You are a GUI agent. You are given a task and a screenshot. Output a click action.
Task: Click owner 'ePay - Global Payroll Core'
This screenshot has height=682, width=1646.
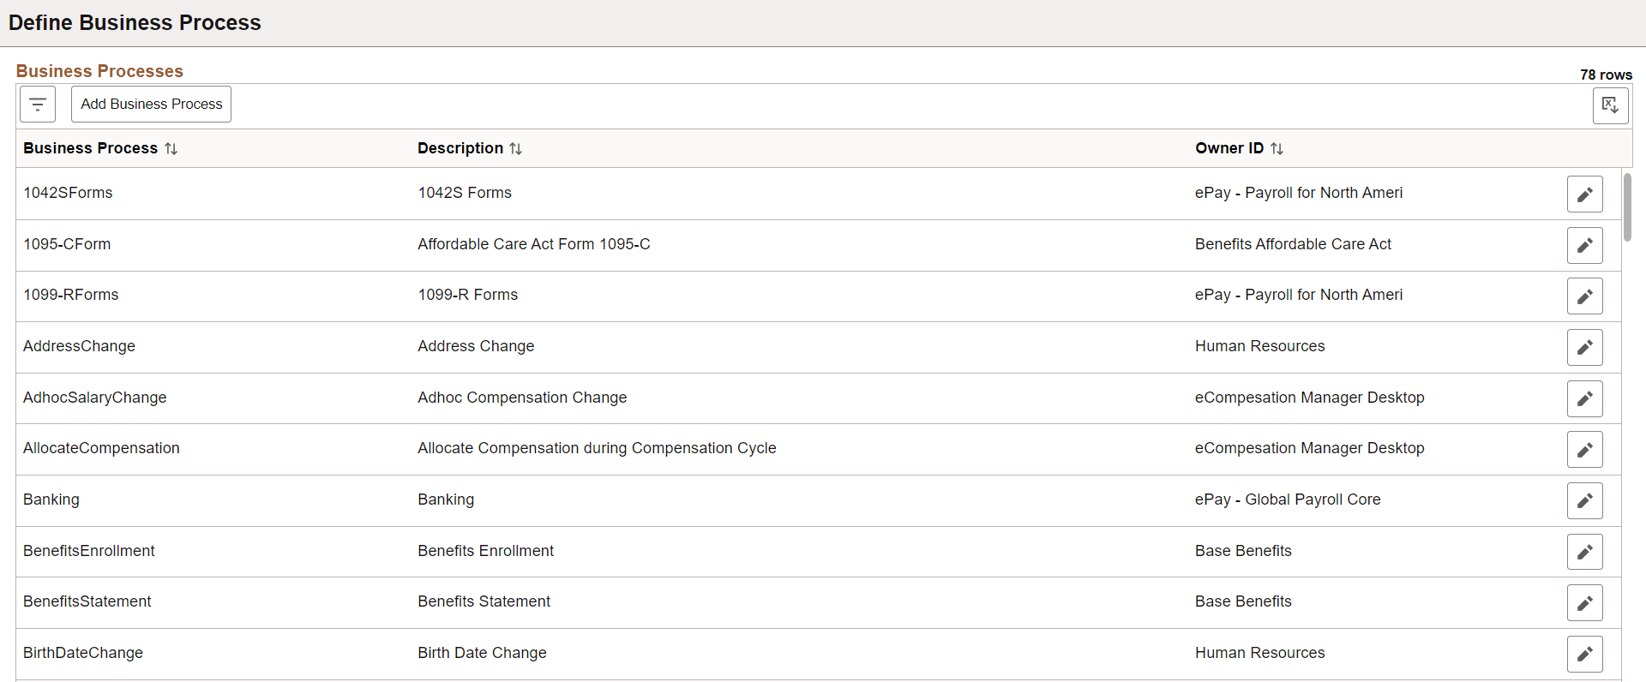coord(1288,500)
